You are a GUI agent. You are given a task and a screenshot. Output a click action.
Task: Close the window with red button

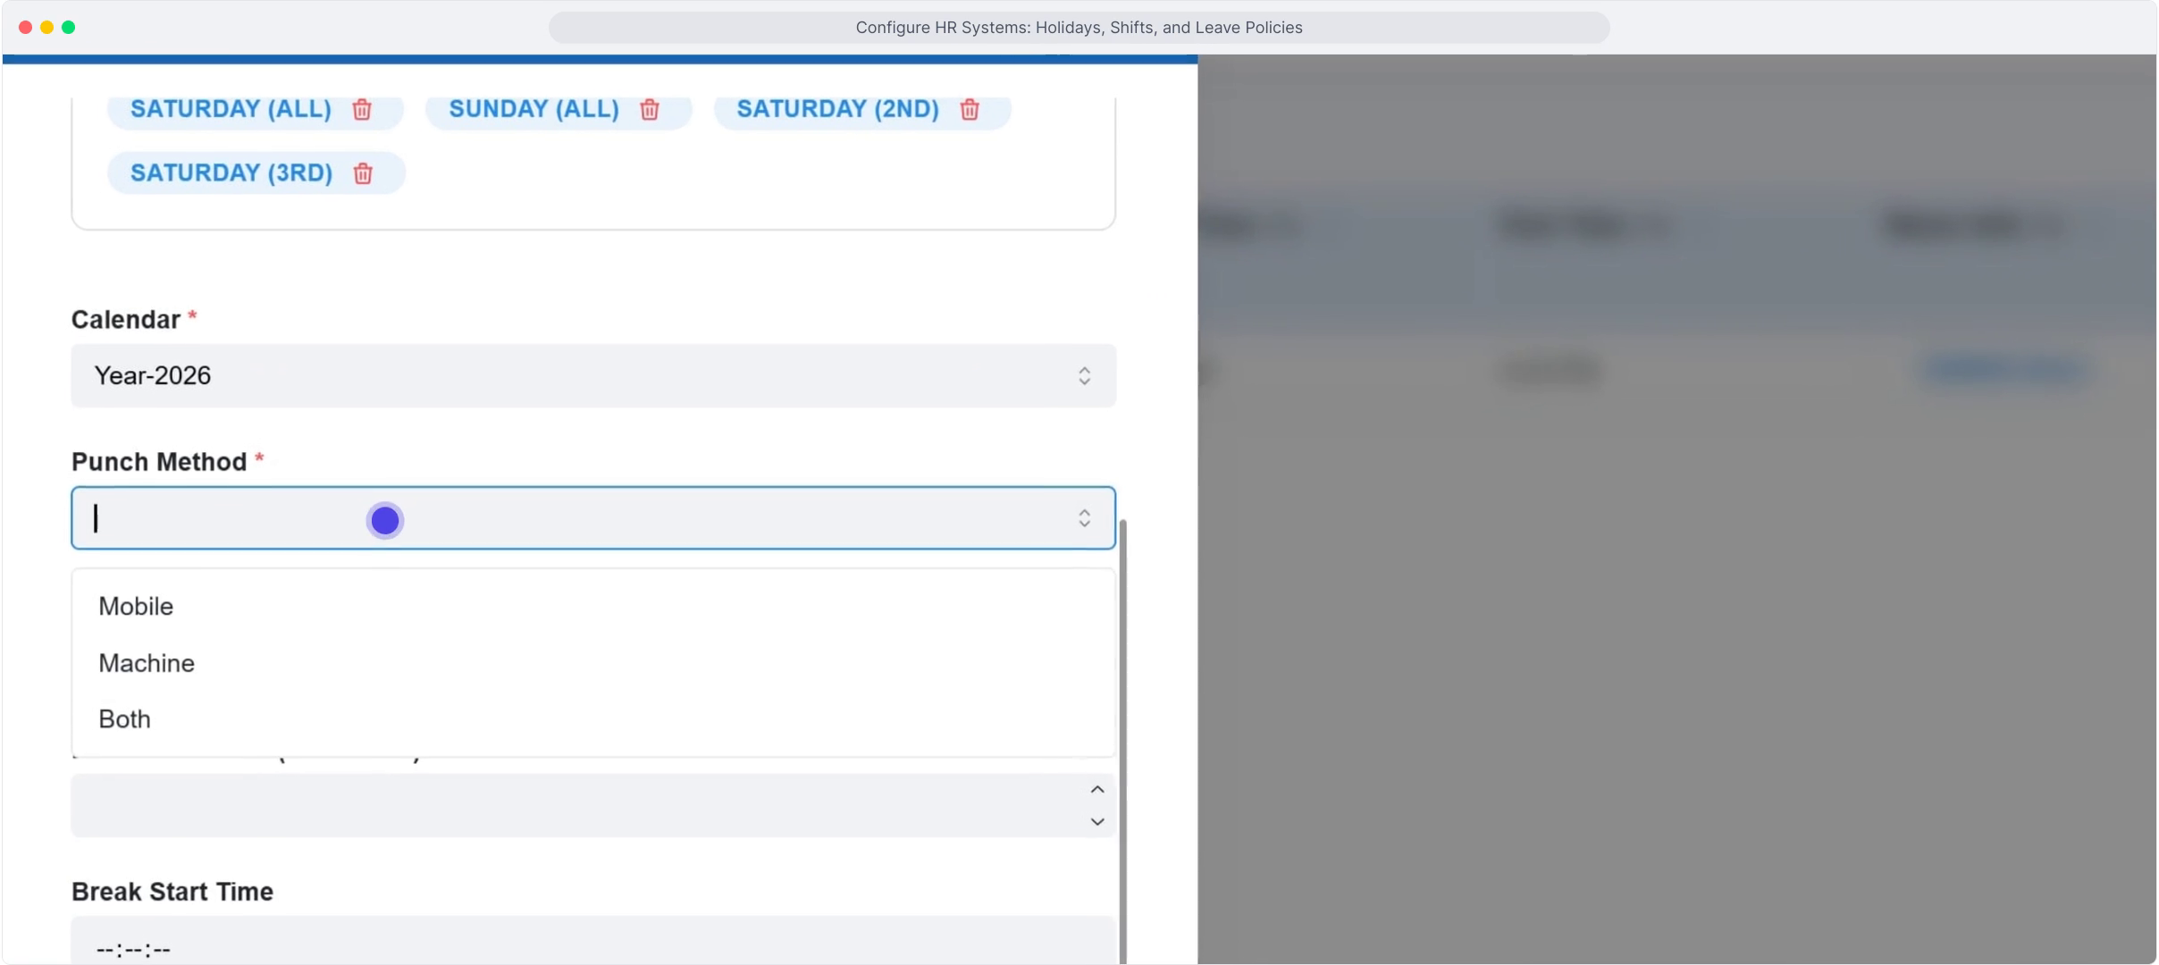point(25,28)
